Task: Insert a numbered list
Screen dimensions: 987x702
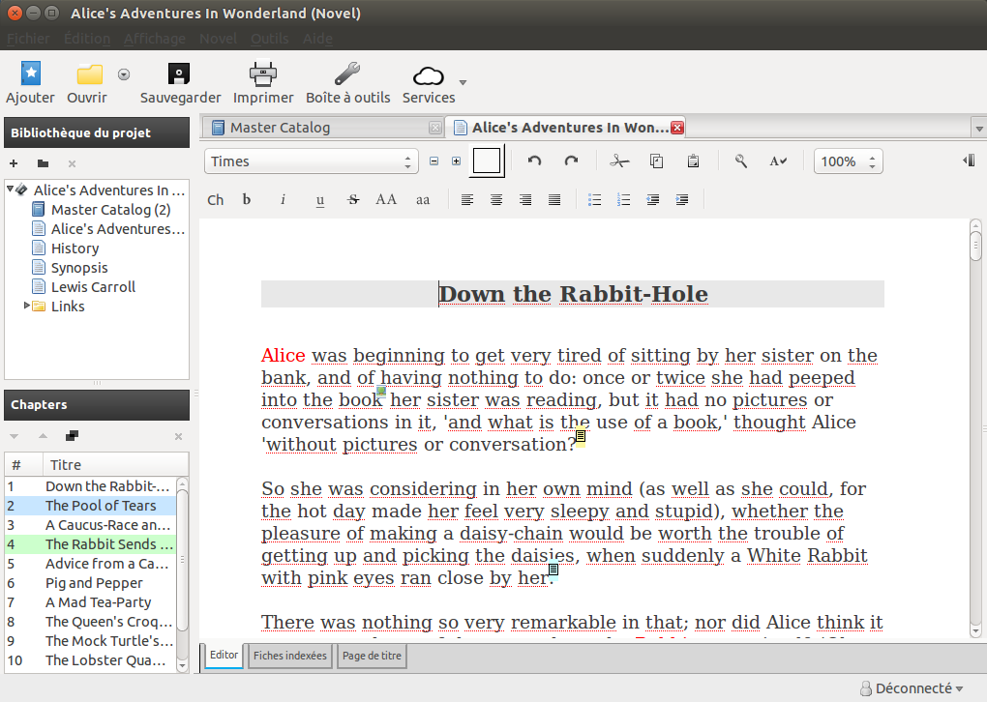Action: [x=623, y=200]
